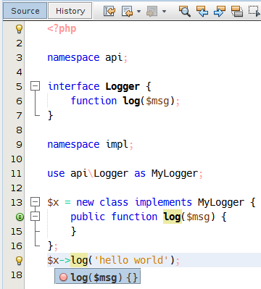Click highlighted log in $x->log call
This screenshot has height=289, width=261.
[x=80, y=261]
